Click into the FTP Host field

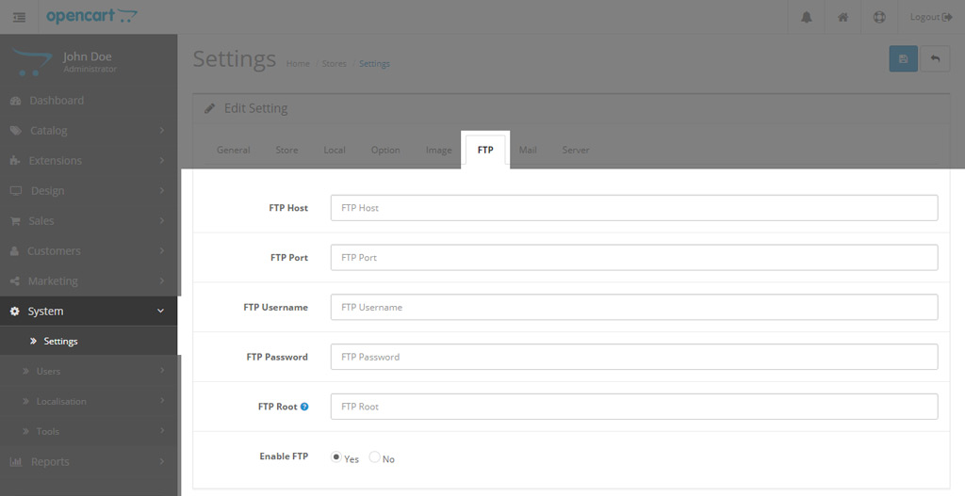(x=634, y=208)
